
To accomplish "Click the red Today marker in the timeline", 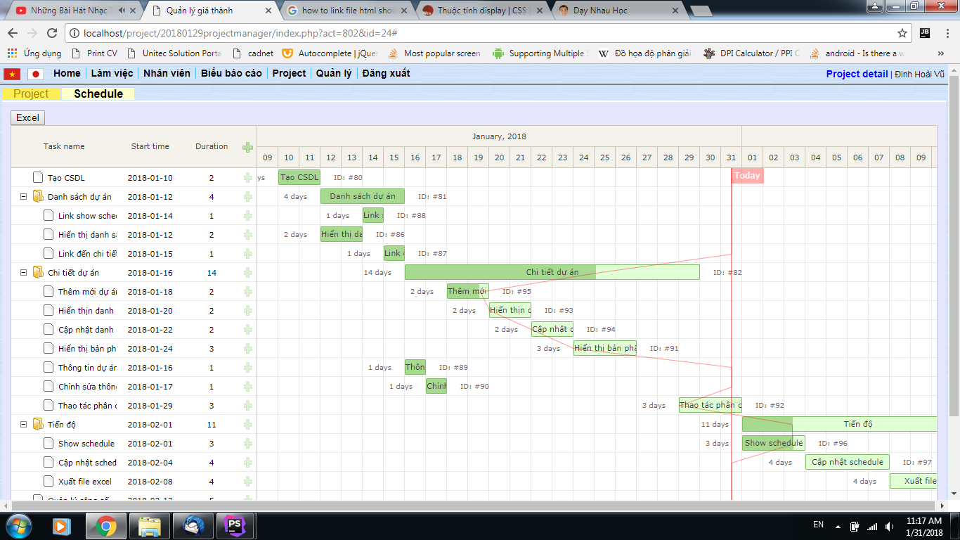I will (x=746, y=176).
